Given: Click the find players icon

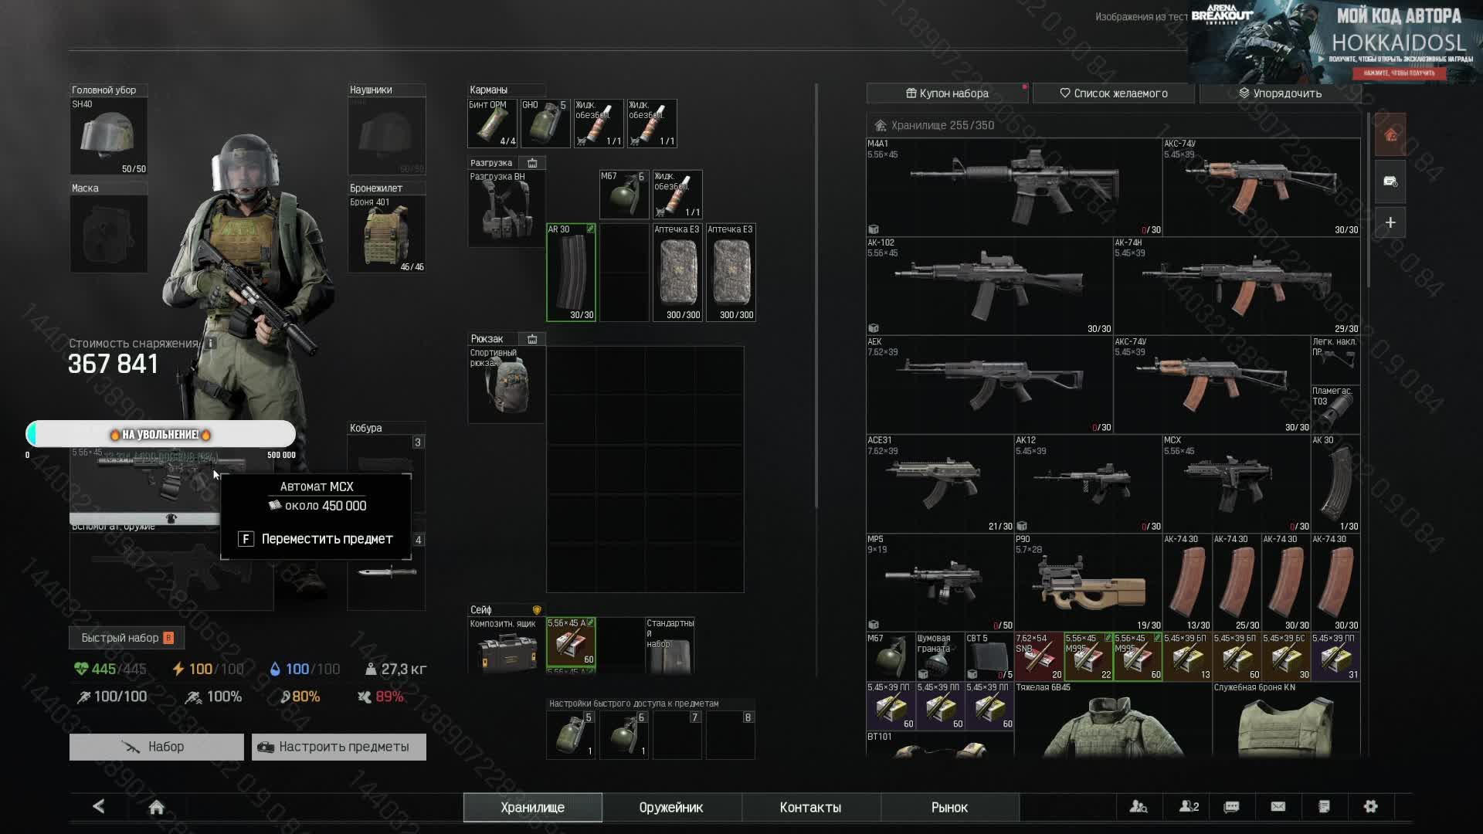Looking at the screenshot, I should (1139, 806).
